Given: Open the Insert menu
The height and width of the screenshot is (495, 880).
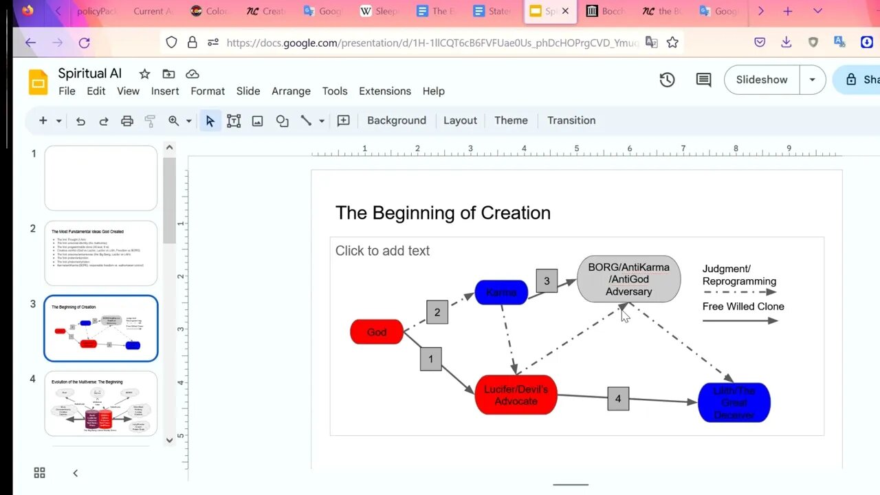Looking at the screenshot, I should click(165, 91).
